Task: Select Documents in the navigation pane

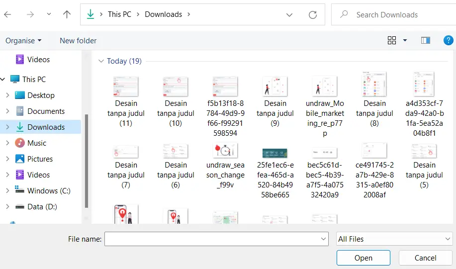Action: [x=46, y=111]
